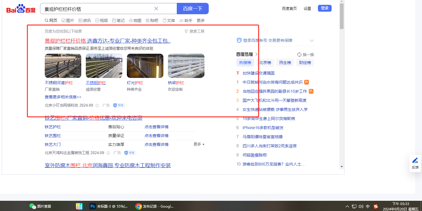Click the Baidu logo

pos(21,9)
